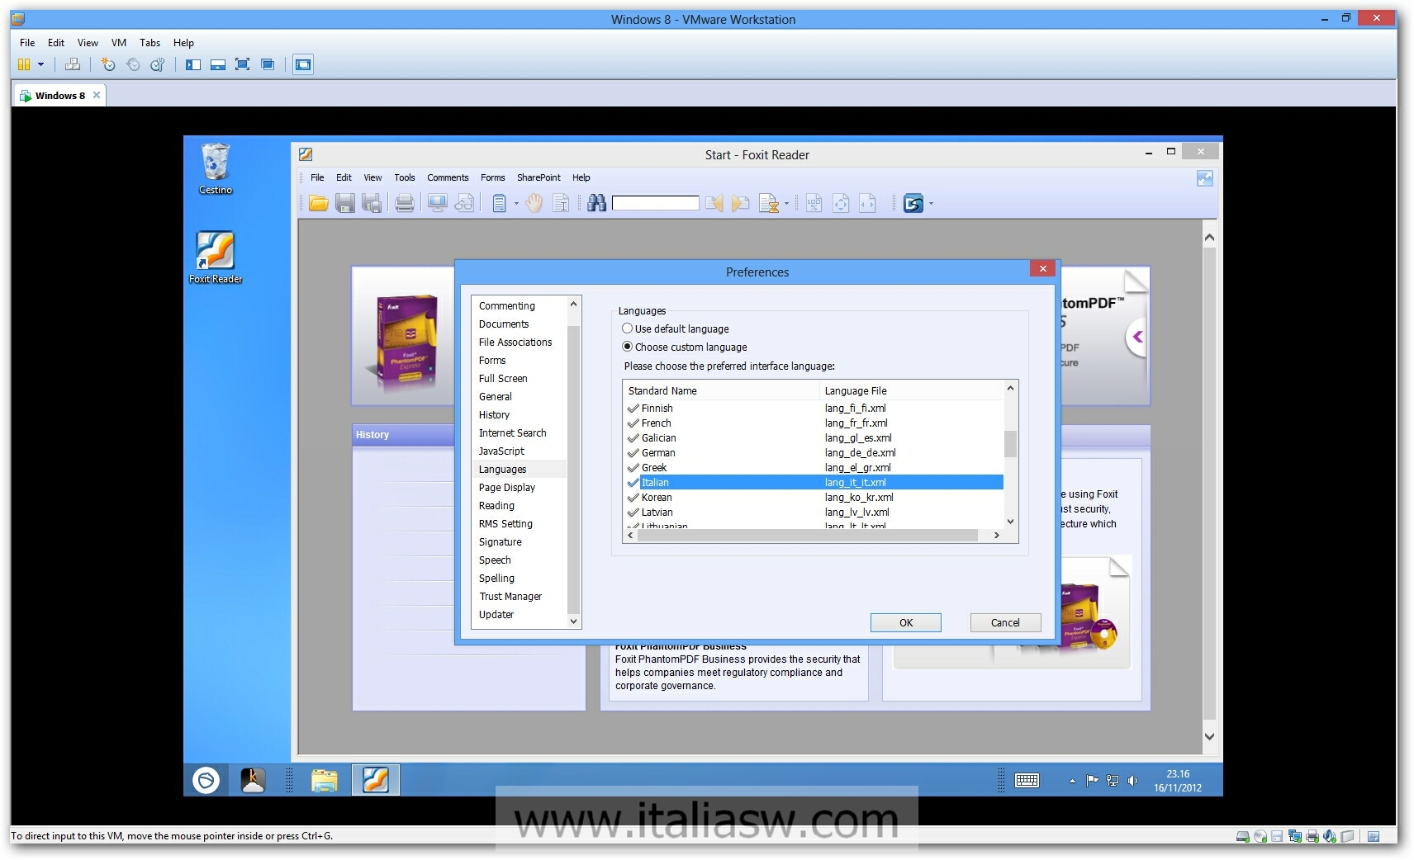Click the binoculars Find icon
The height and width of the screenshot is (860, 1414).
click(x=596, y=203)
